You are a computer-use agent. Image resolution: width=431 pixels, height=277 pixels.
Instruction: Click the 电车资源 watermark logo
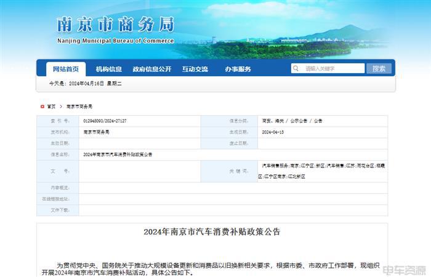(x=404, y=270)
